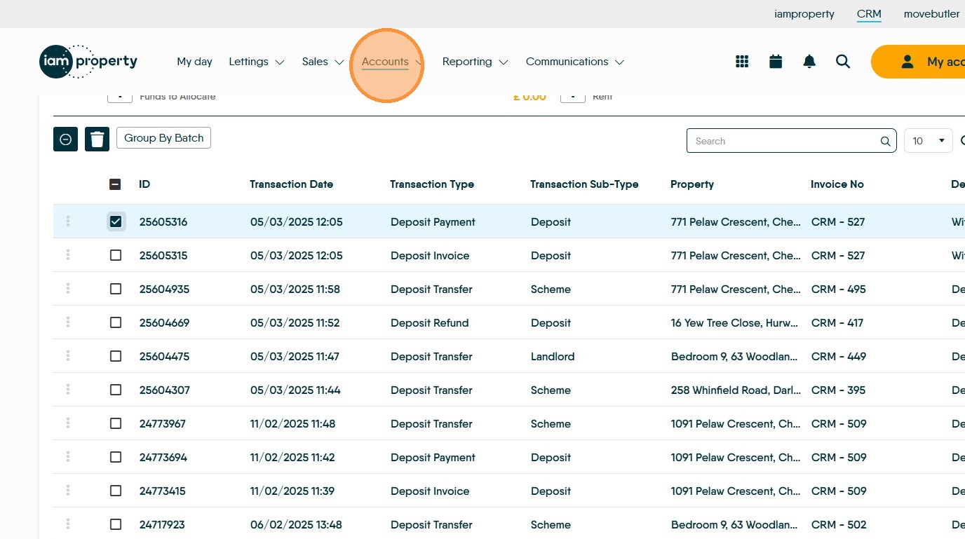Click the trash delete icon
Image resolution: width=965 pixels, height=539 pixels.
97,139
